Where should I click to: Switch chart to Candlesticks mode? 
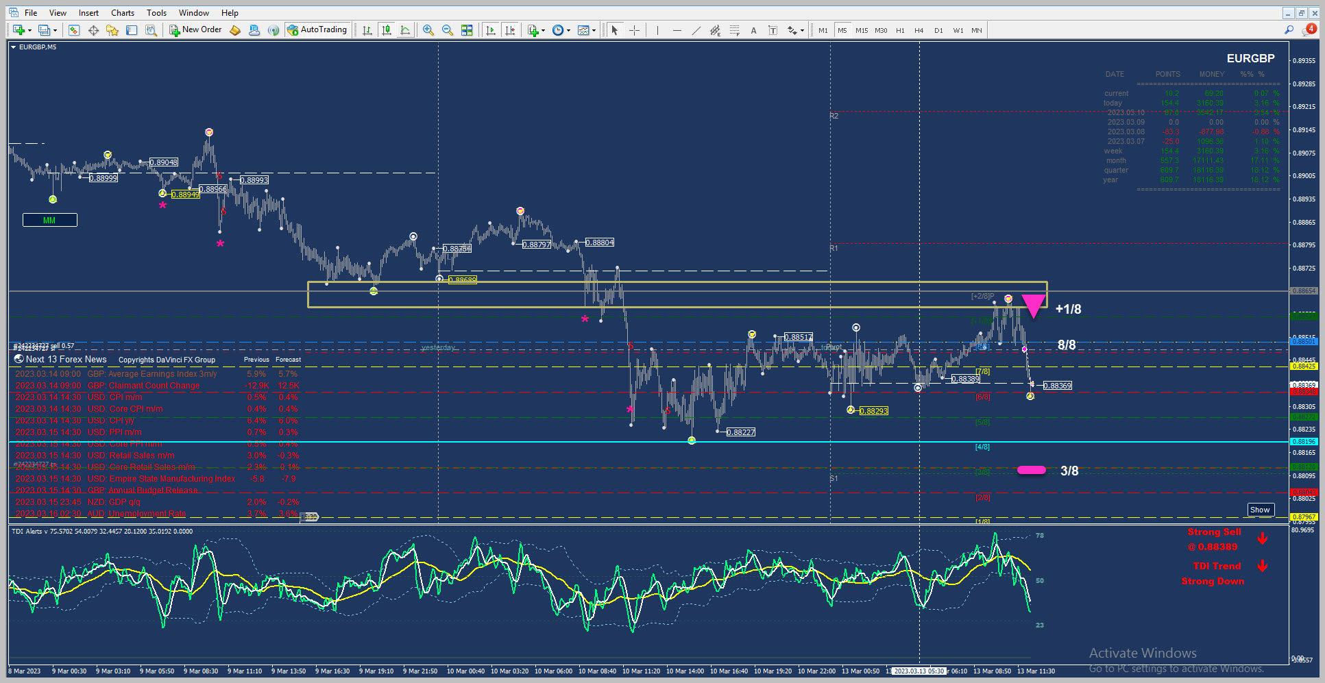pos(387,30)
